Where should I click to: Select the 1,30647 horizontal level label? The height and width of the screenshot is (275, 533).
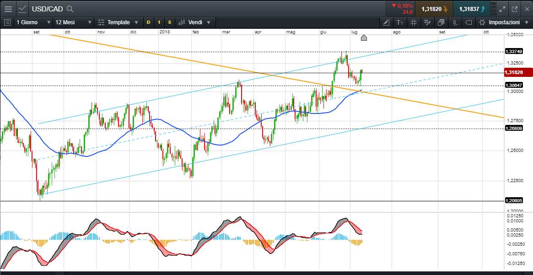pyautogui.click(x=514, y=85)
